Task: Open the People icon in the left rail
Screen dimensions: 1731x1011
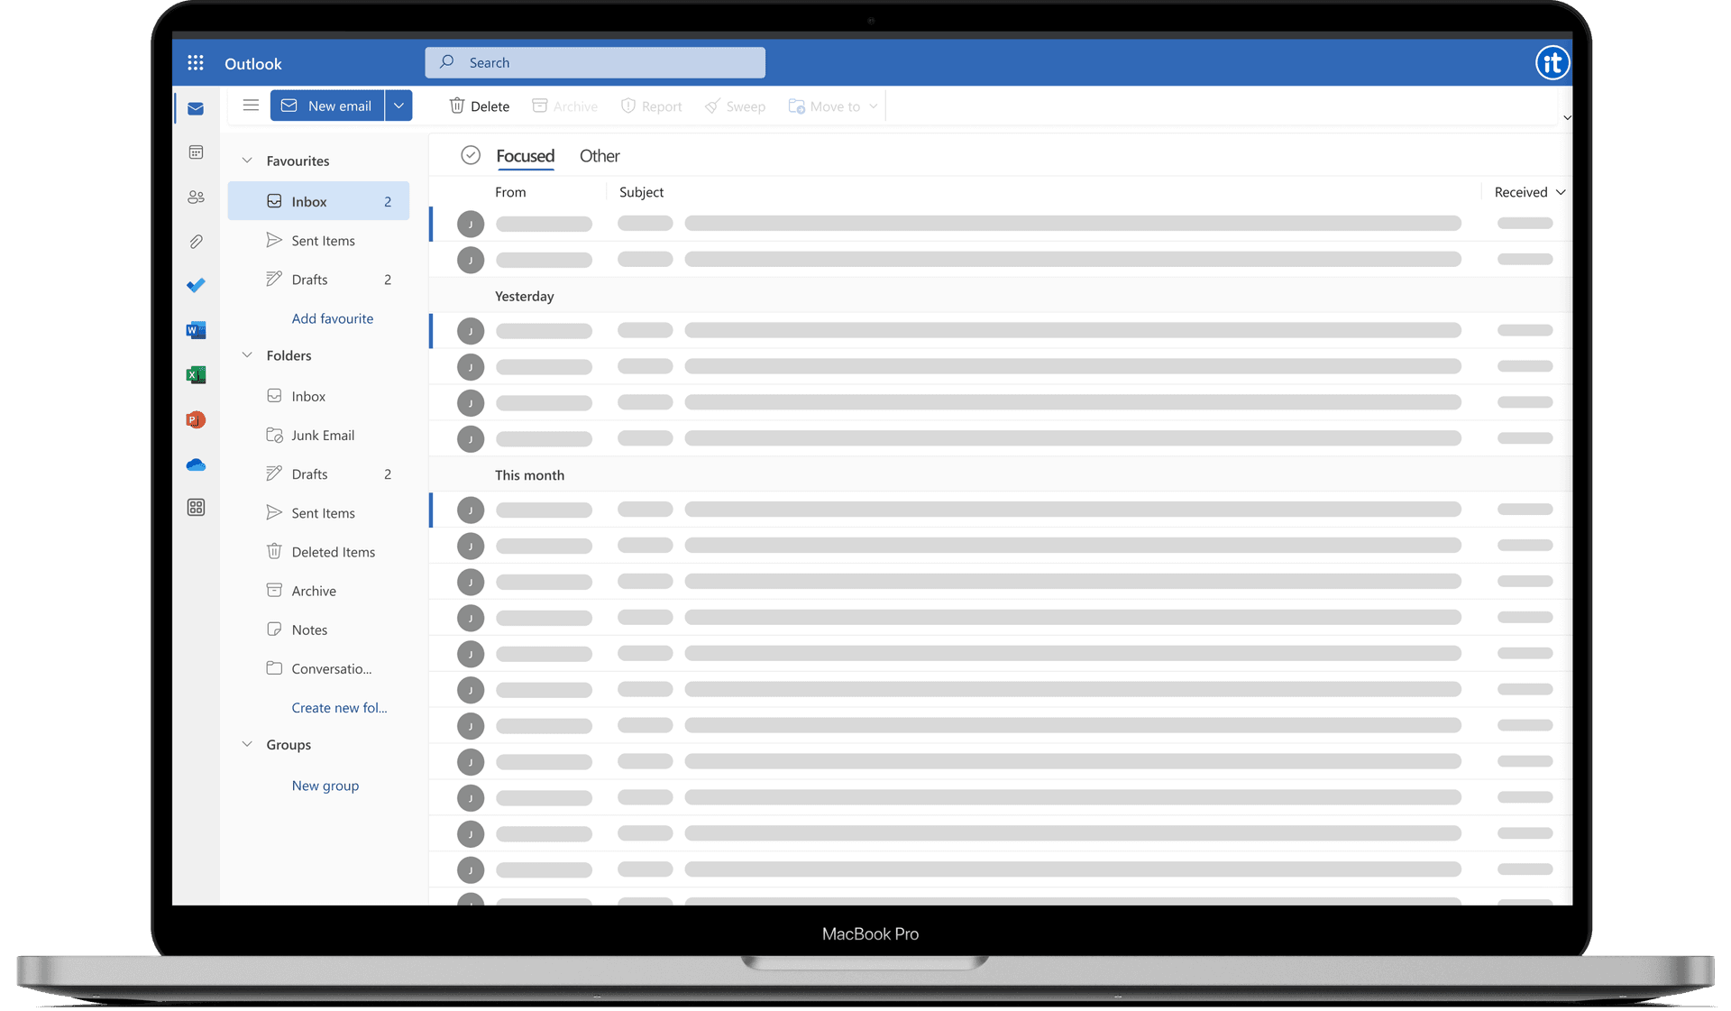Action: tap(196, 197)
